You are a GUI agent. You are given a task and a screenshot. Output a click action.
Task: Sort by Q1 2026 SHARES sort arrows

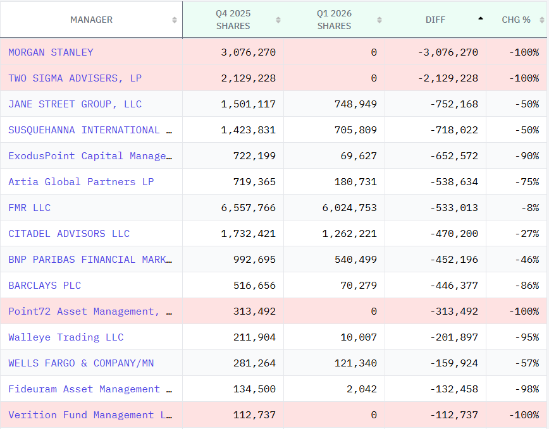379,20
